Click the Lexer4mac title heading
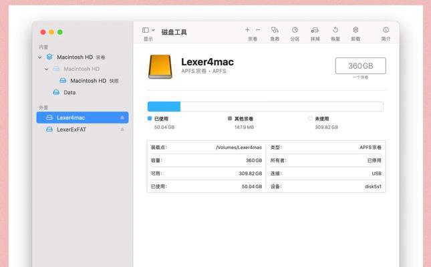This screenshot has height=267, width=431. click(x=208, y=62)
